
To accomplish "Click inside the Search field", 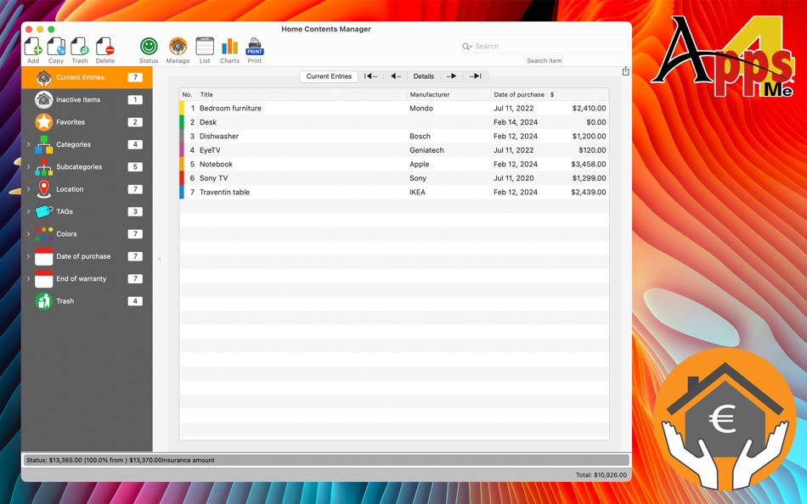I will click(544, 46).
